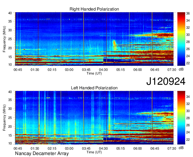Click the right-handed plot's color scale bar

pyautogui.click(x=181, y=39)
